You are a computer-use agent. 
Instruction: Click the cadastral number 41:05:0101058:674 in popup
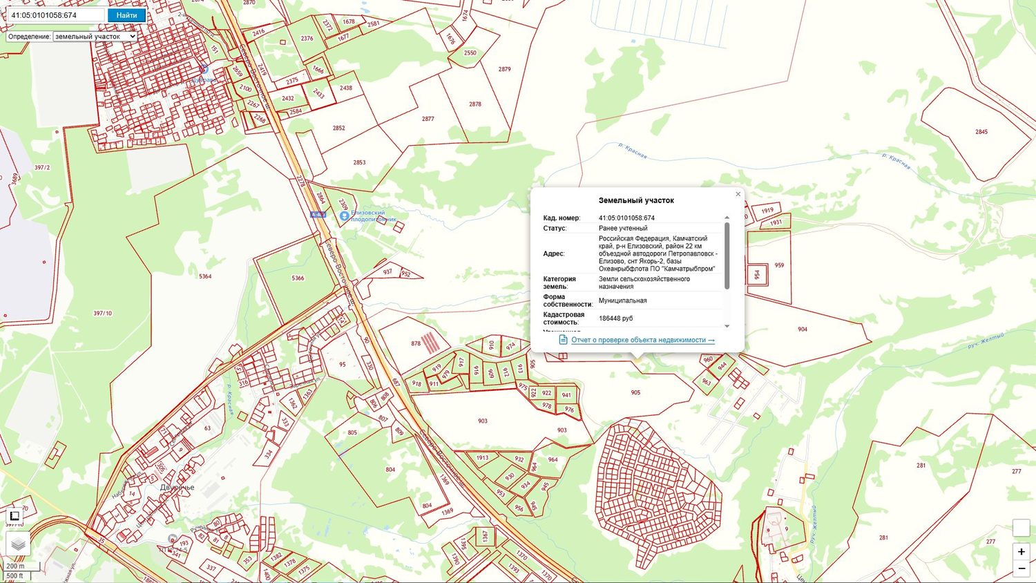point(626,218)
